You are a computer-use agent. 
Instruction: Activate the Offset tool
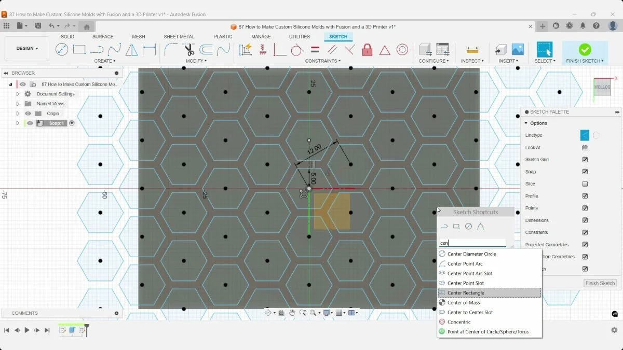click(x=206, y=49)
